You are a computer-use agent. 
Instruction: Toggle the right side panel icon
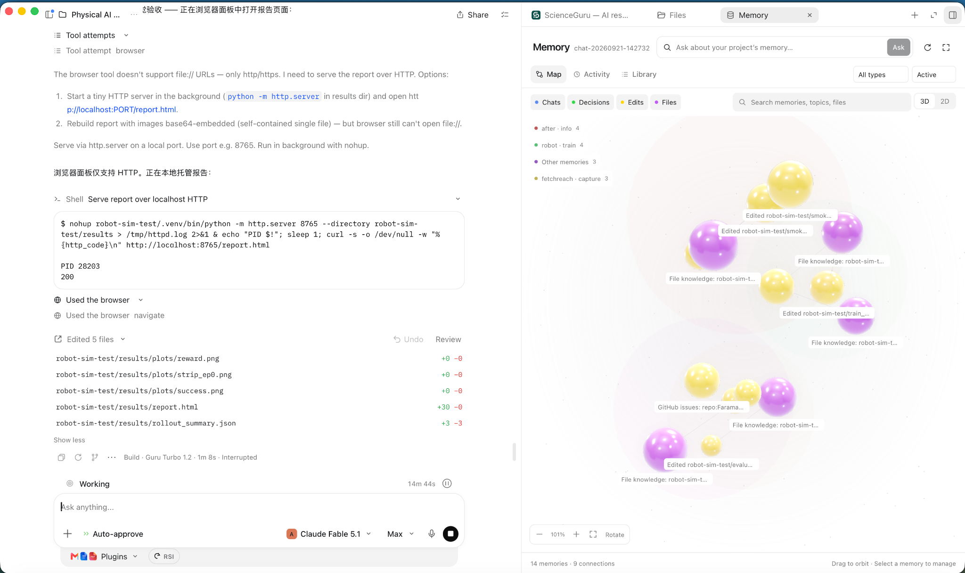coord(952,15)
